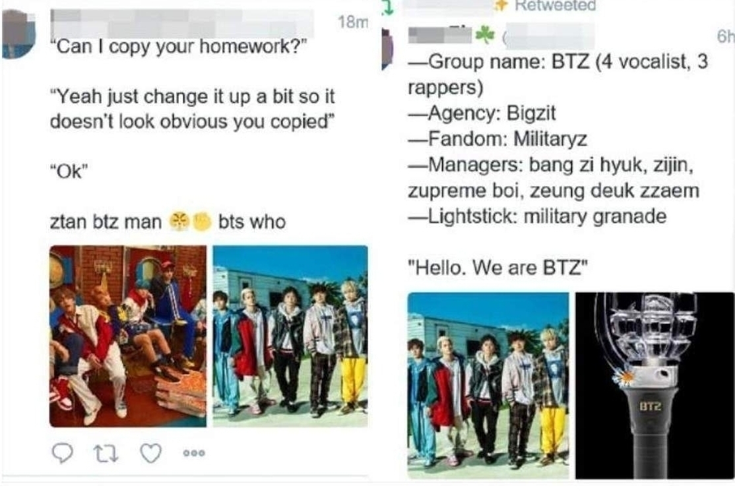This screenshot has width=735, height=498.
Task: Click the 6h timestamp link
Action: [725, 36]
